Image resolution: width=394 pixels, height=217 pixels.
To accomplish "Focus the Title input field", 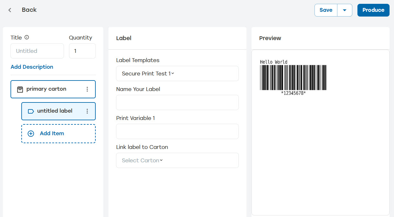I will tap(37, 51).
